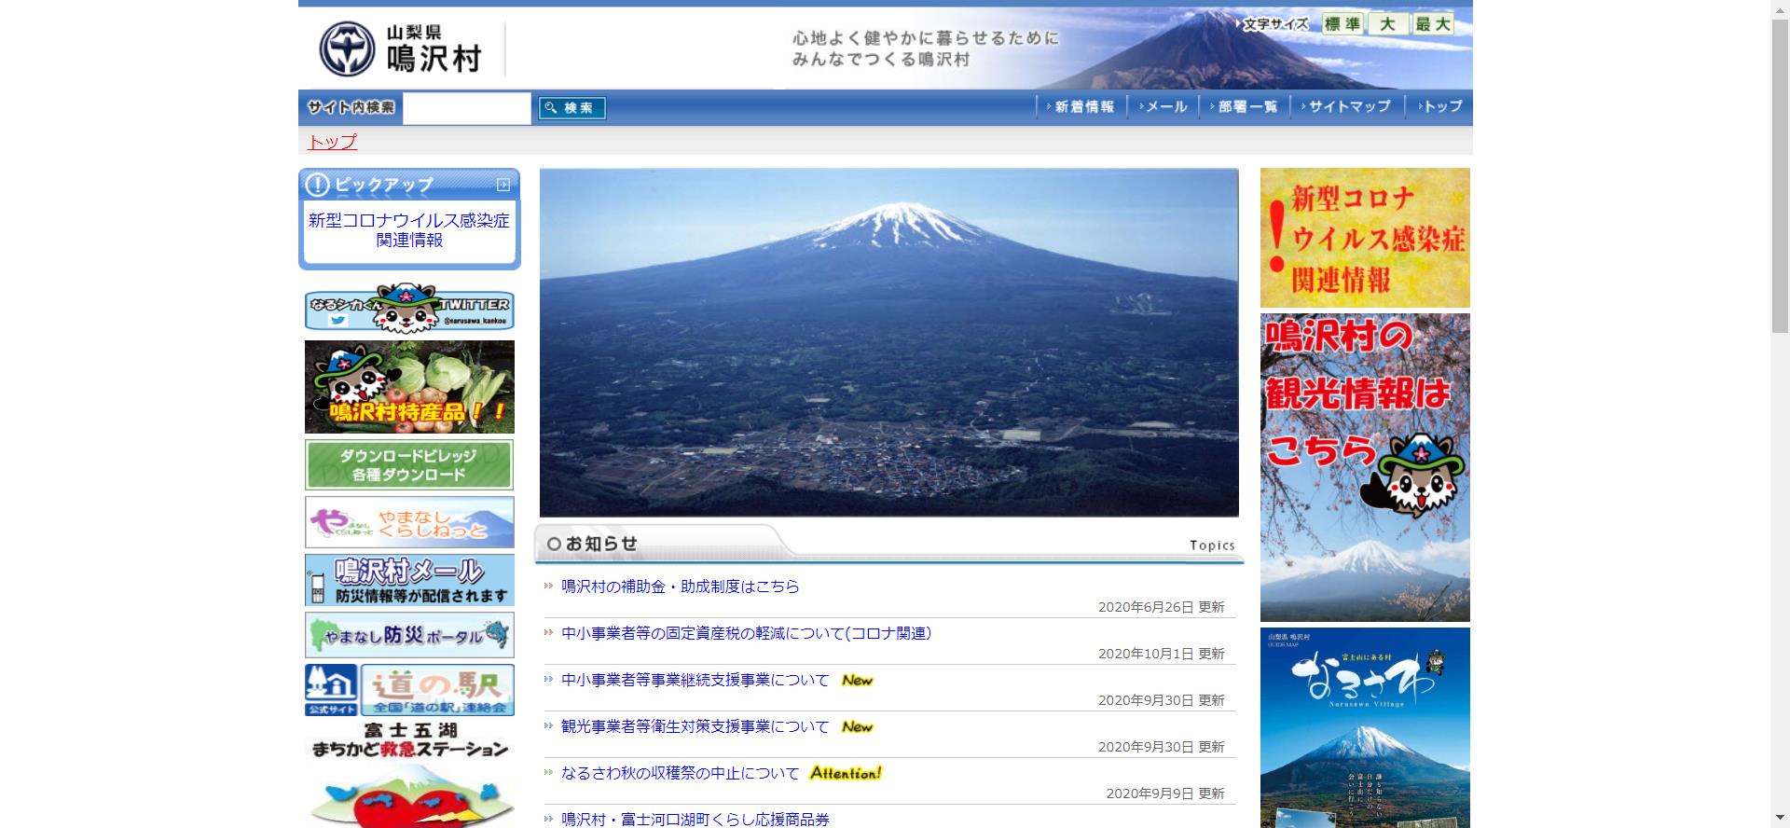This screenshot has height=828, width=1790.
Task: Open the 鳴沢村の補助金・助成制度はこちら link
Action: point(680,586)
